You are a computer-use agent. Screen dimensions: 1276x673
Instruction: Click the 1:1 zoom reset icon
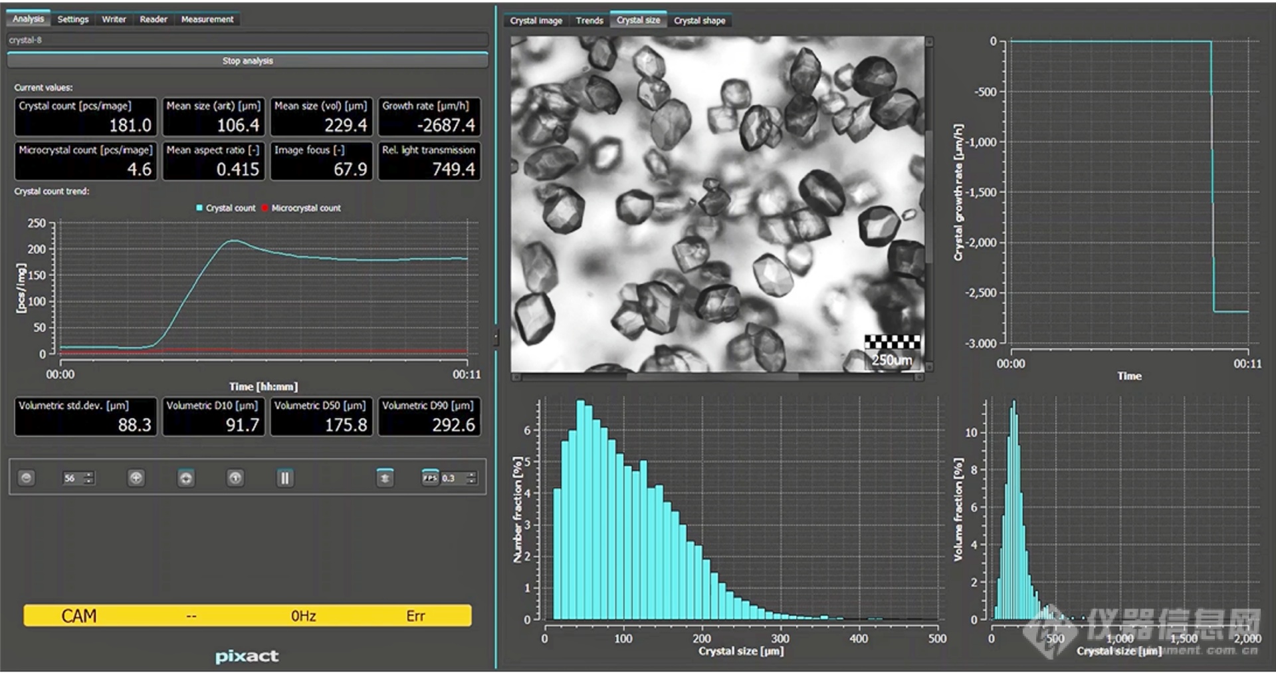tap(235, 477)
